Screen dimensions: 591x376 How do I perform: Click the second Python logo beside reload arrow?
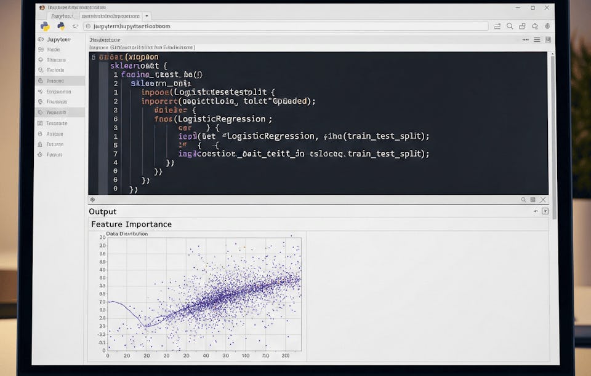(61, 26)
